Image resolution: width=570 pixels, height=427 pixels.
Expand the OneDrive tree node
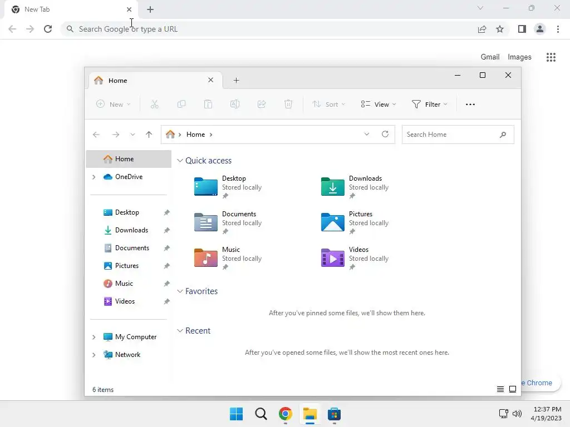click(x=94, y=177)
